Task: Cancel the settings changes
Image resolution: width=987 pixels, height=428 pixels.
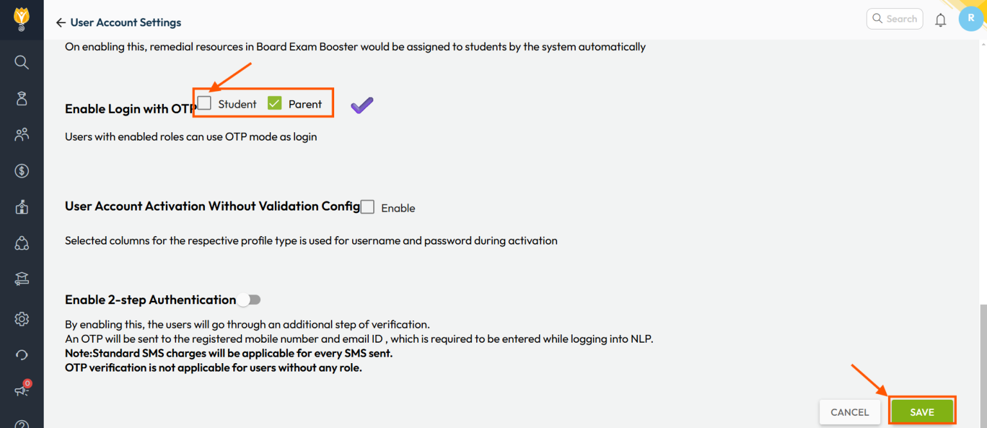Action: tap(849, 411)
